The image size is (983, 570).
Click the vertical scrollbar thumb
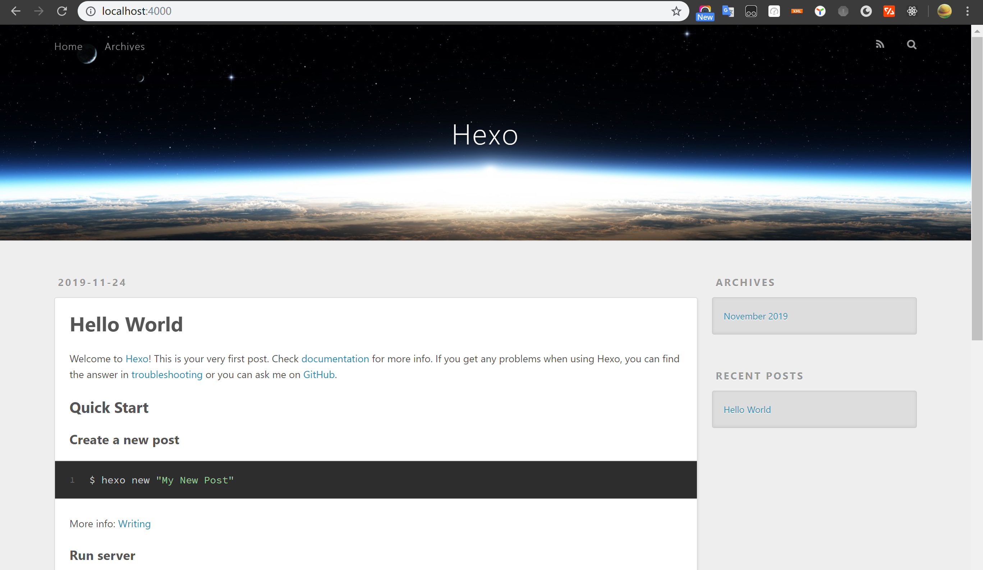pos(977,189)
